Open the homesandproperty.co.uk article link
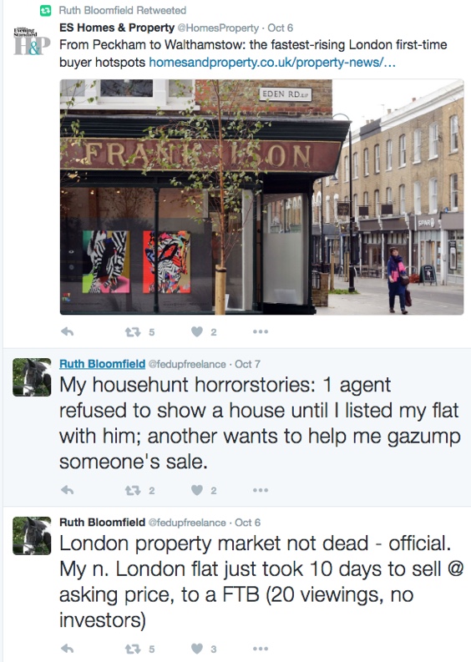The width and height of the screenshot is (471, 662). [x=272, y=63]
